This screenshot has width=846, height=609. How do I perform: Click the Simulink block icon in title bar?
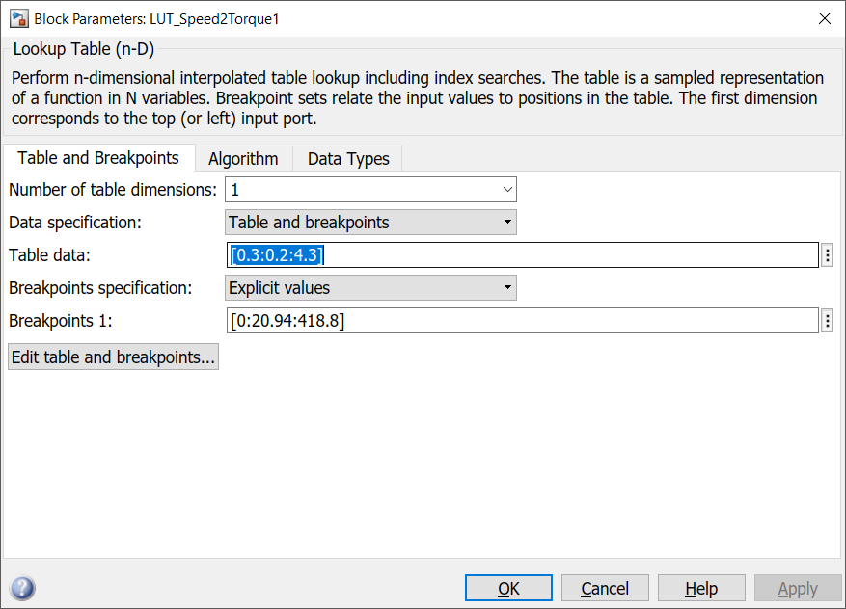[19, 19]
